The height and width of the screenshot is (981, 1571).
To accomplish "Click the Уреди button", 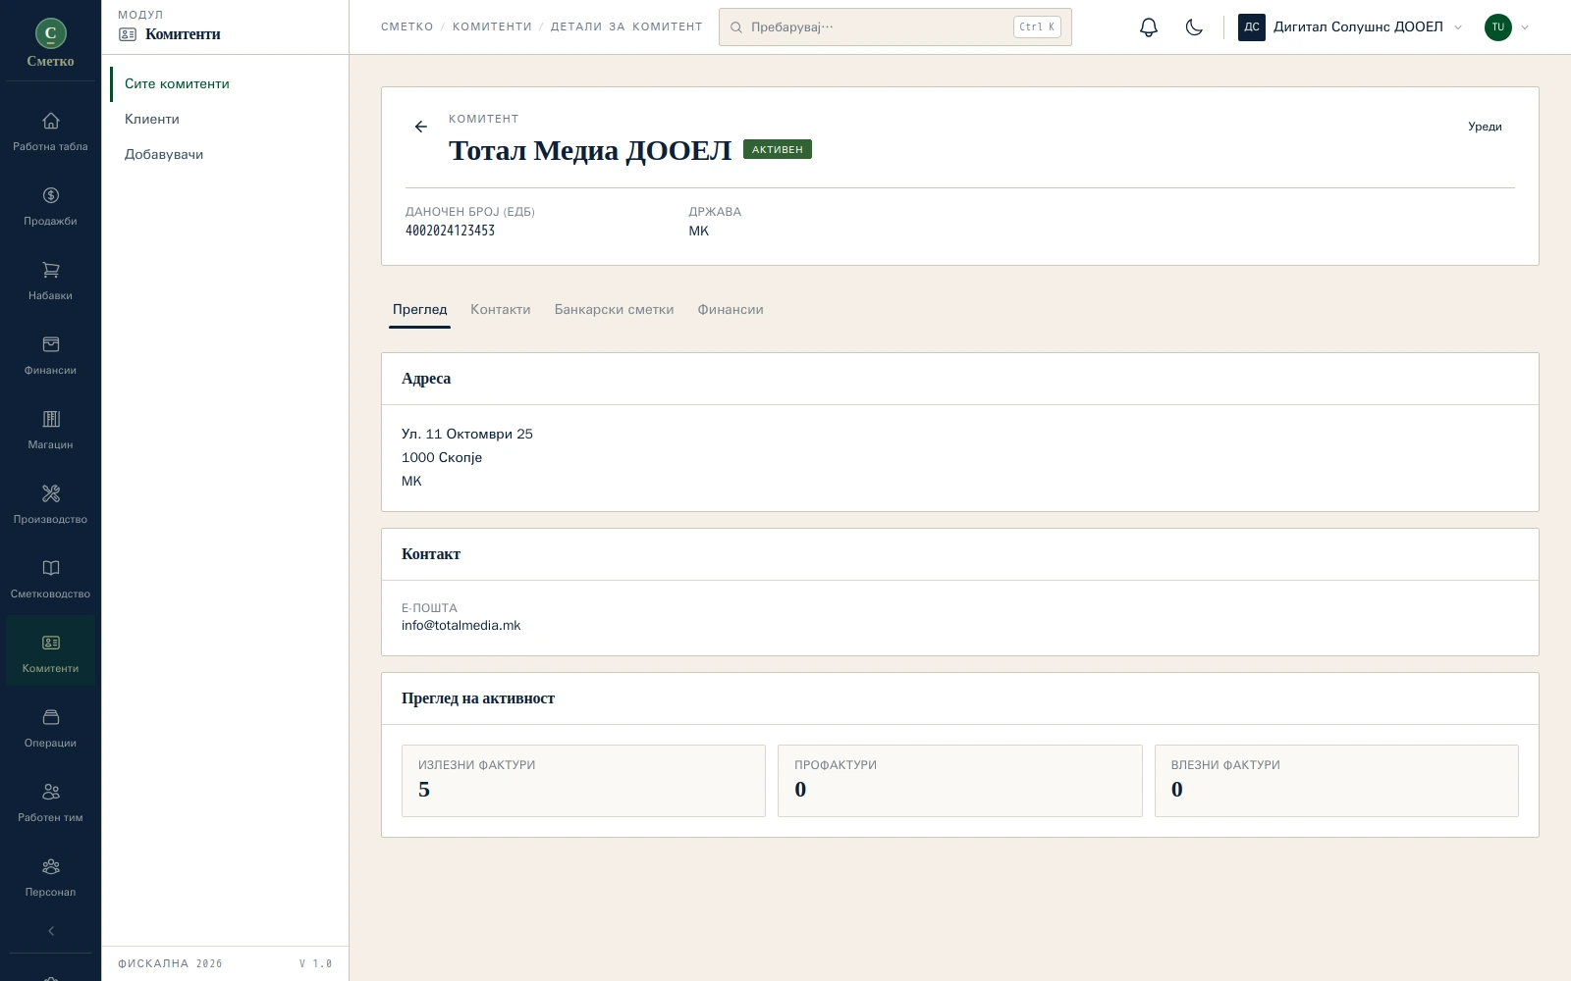I will click(1485, 127).
